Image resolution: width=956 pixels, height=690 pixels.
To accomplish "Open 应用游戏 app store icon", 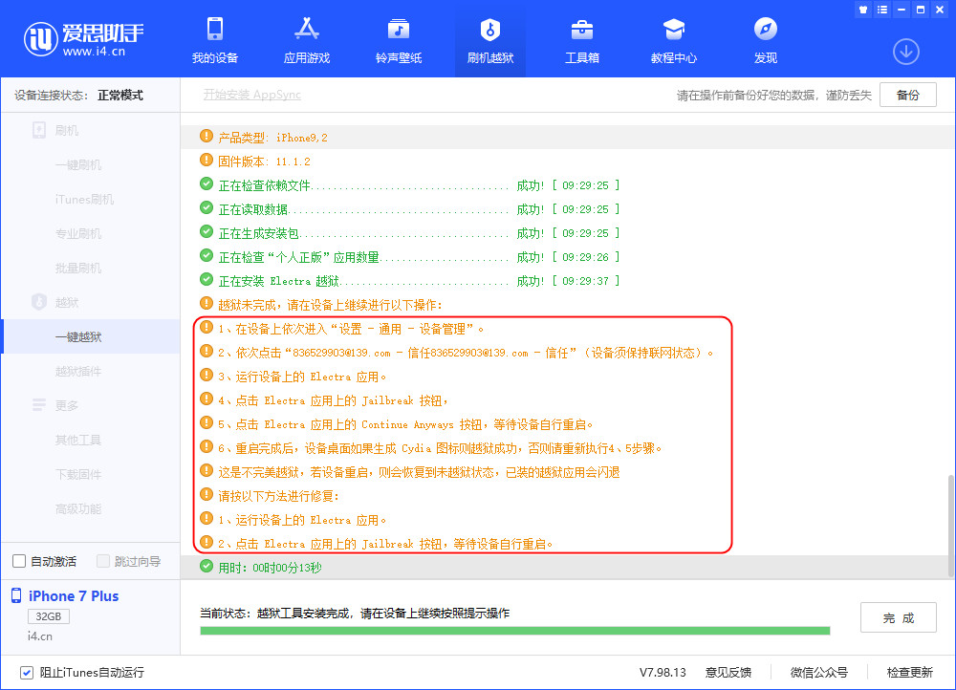I will pos(307,29).
